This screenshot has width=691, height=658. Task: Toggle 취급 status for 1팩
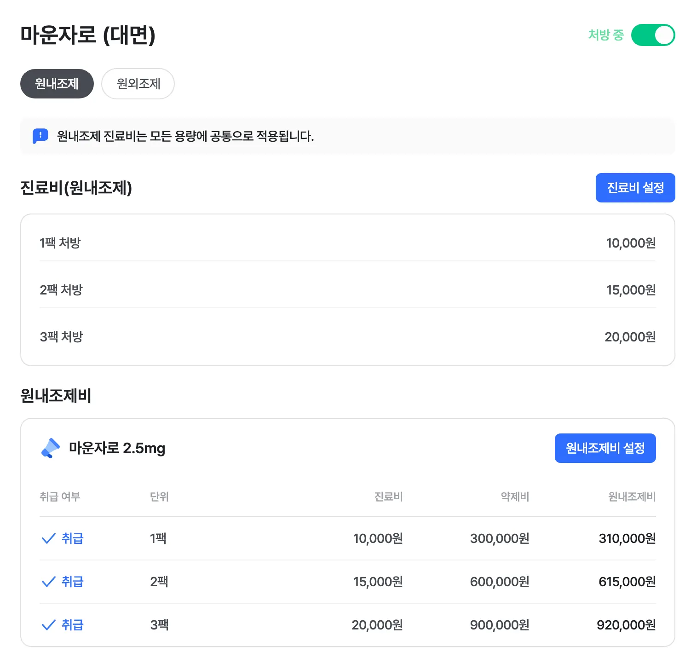(x=72, y=538)
